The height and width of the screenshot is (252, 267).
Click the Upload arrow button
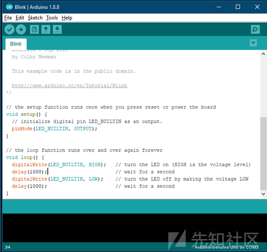click(21, 30)
